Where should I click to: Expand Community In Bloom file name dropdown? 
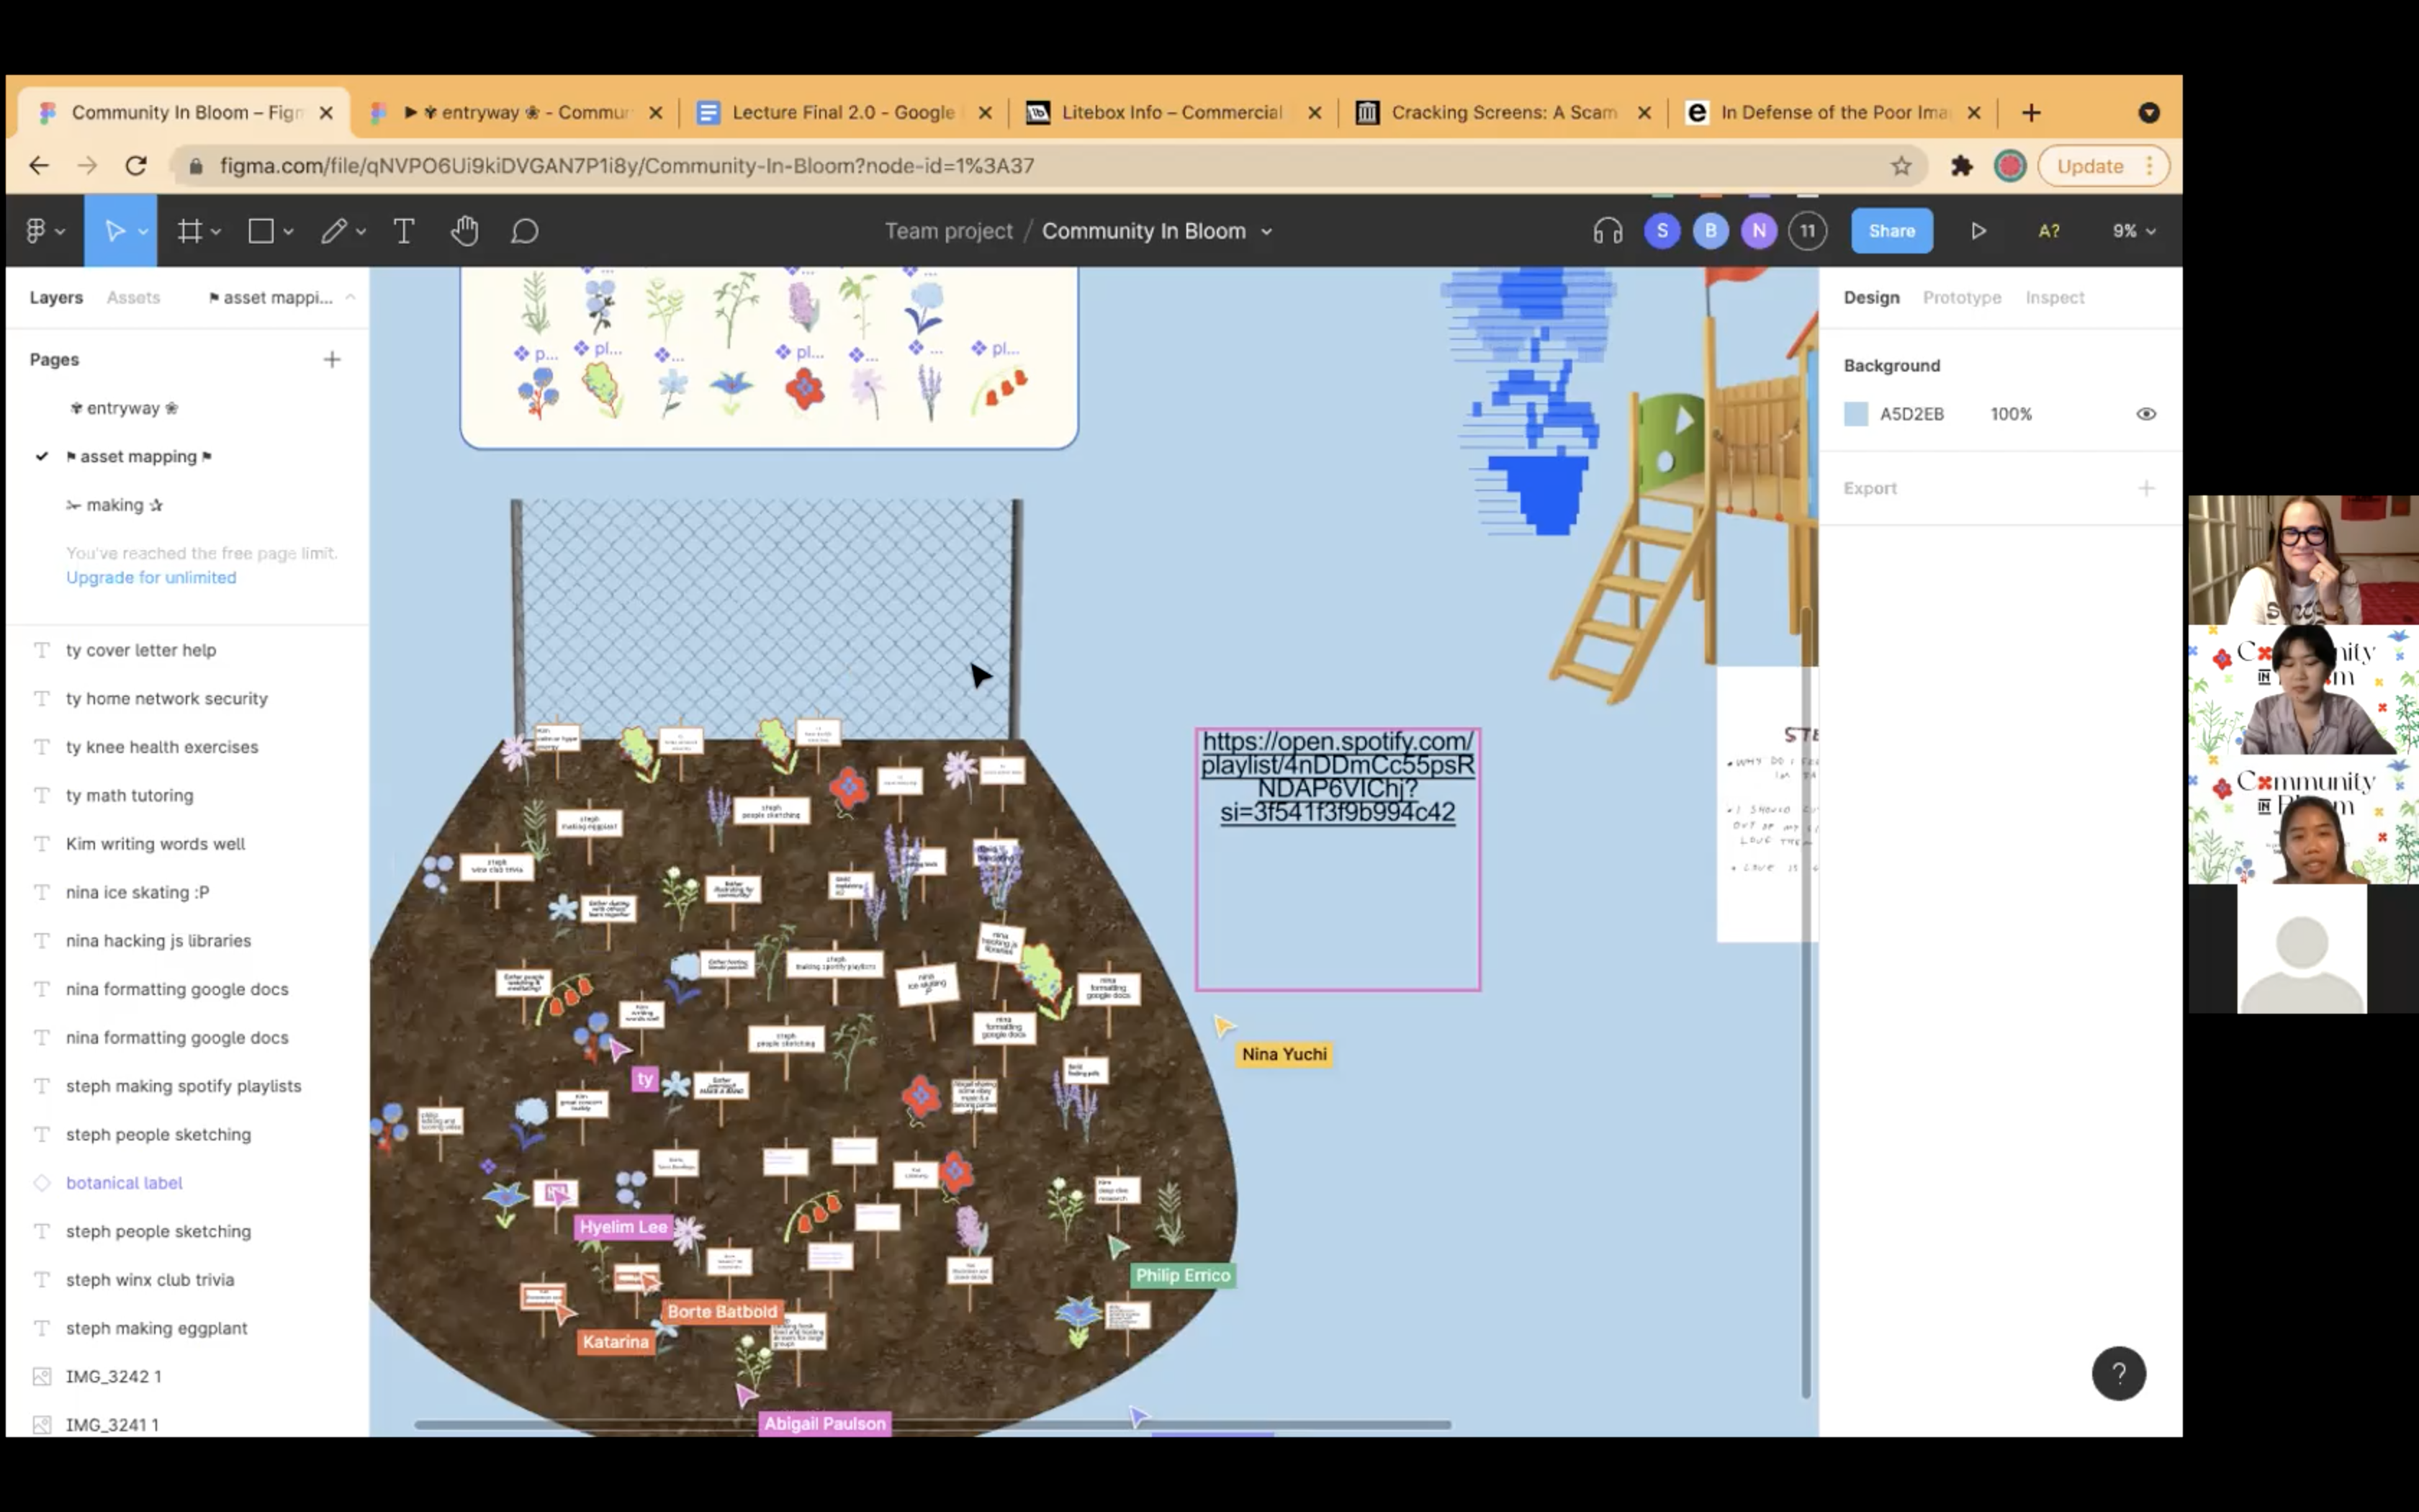click(1266, 232)
